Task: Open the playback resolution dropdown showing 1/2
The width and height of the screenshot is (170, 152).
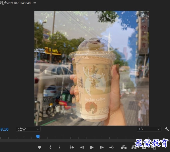Action: coord(149,129)
